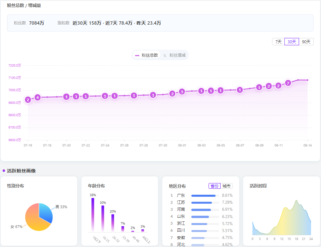Click the first chart marker on 07-16

point(28,100)
